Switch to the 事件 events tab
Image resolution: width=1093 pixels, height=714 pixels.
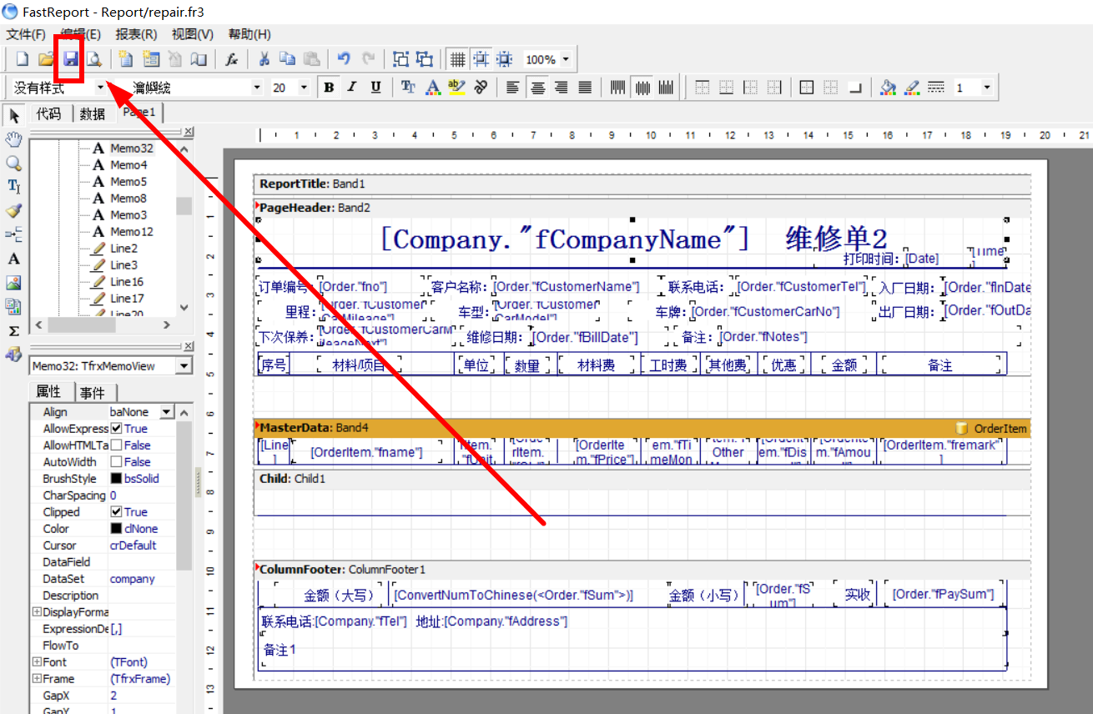pyautogui.click(x=93, y=392)
